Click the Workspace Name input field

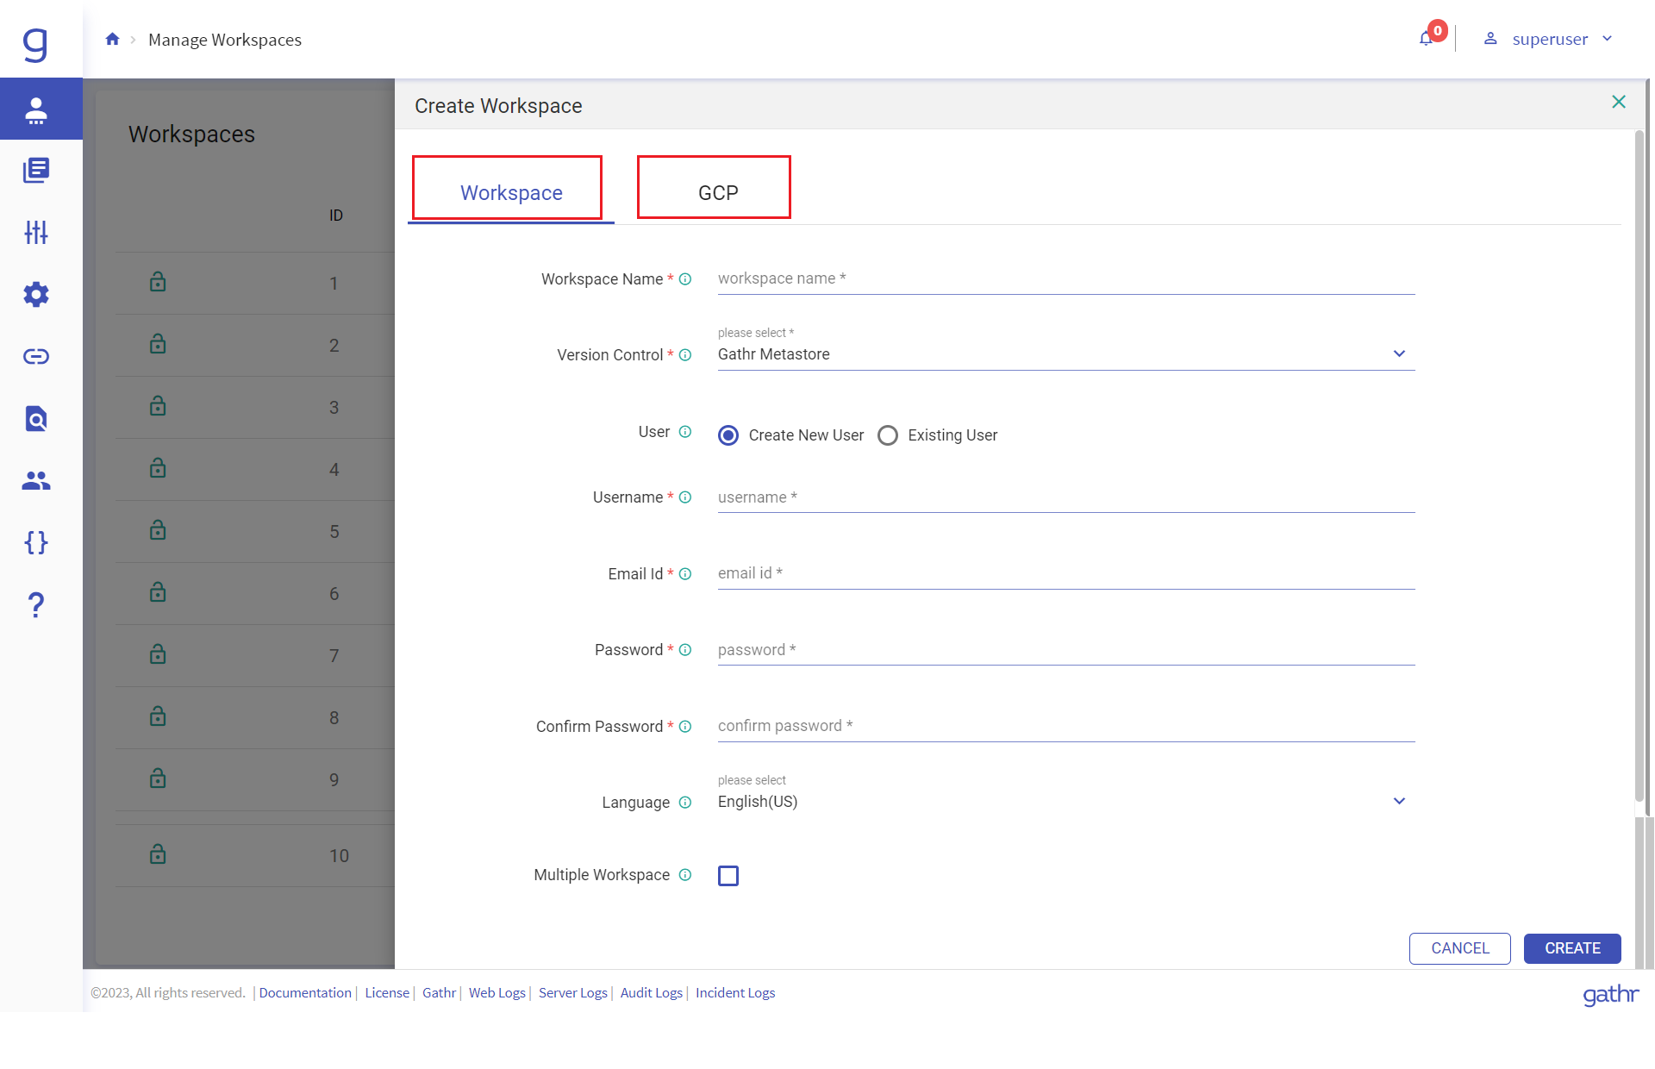(1066, 279)
